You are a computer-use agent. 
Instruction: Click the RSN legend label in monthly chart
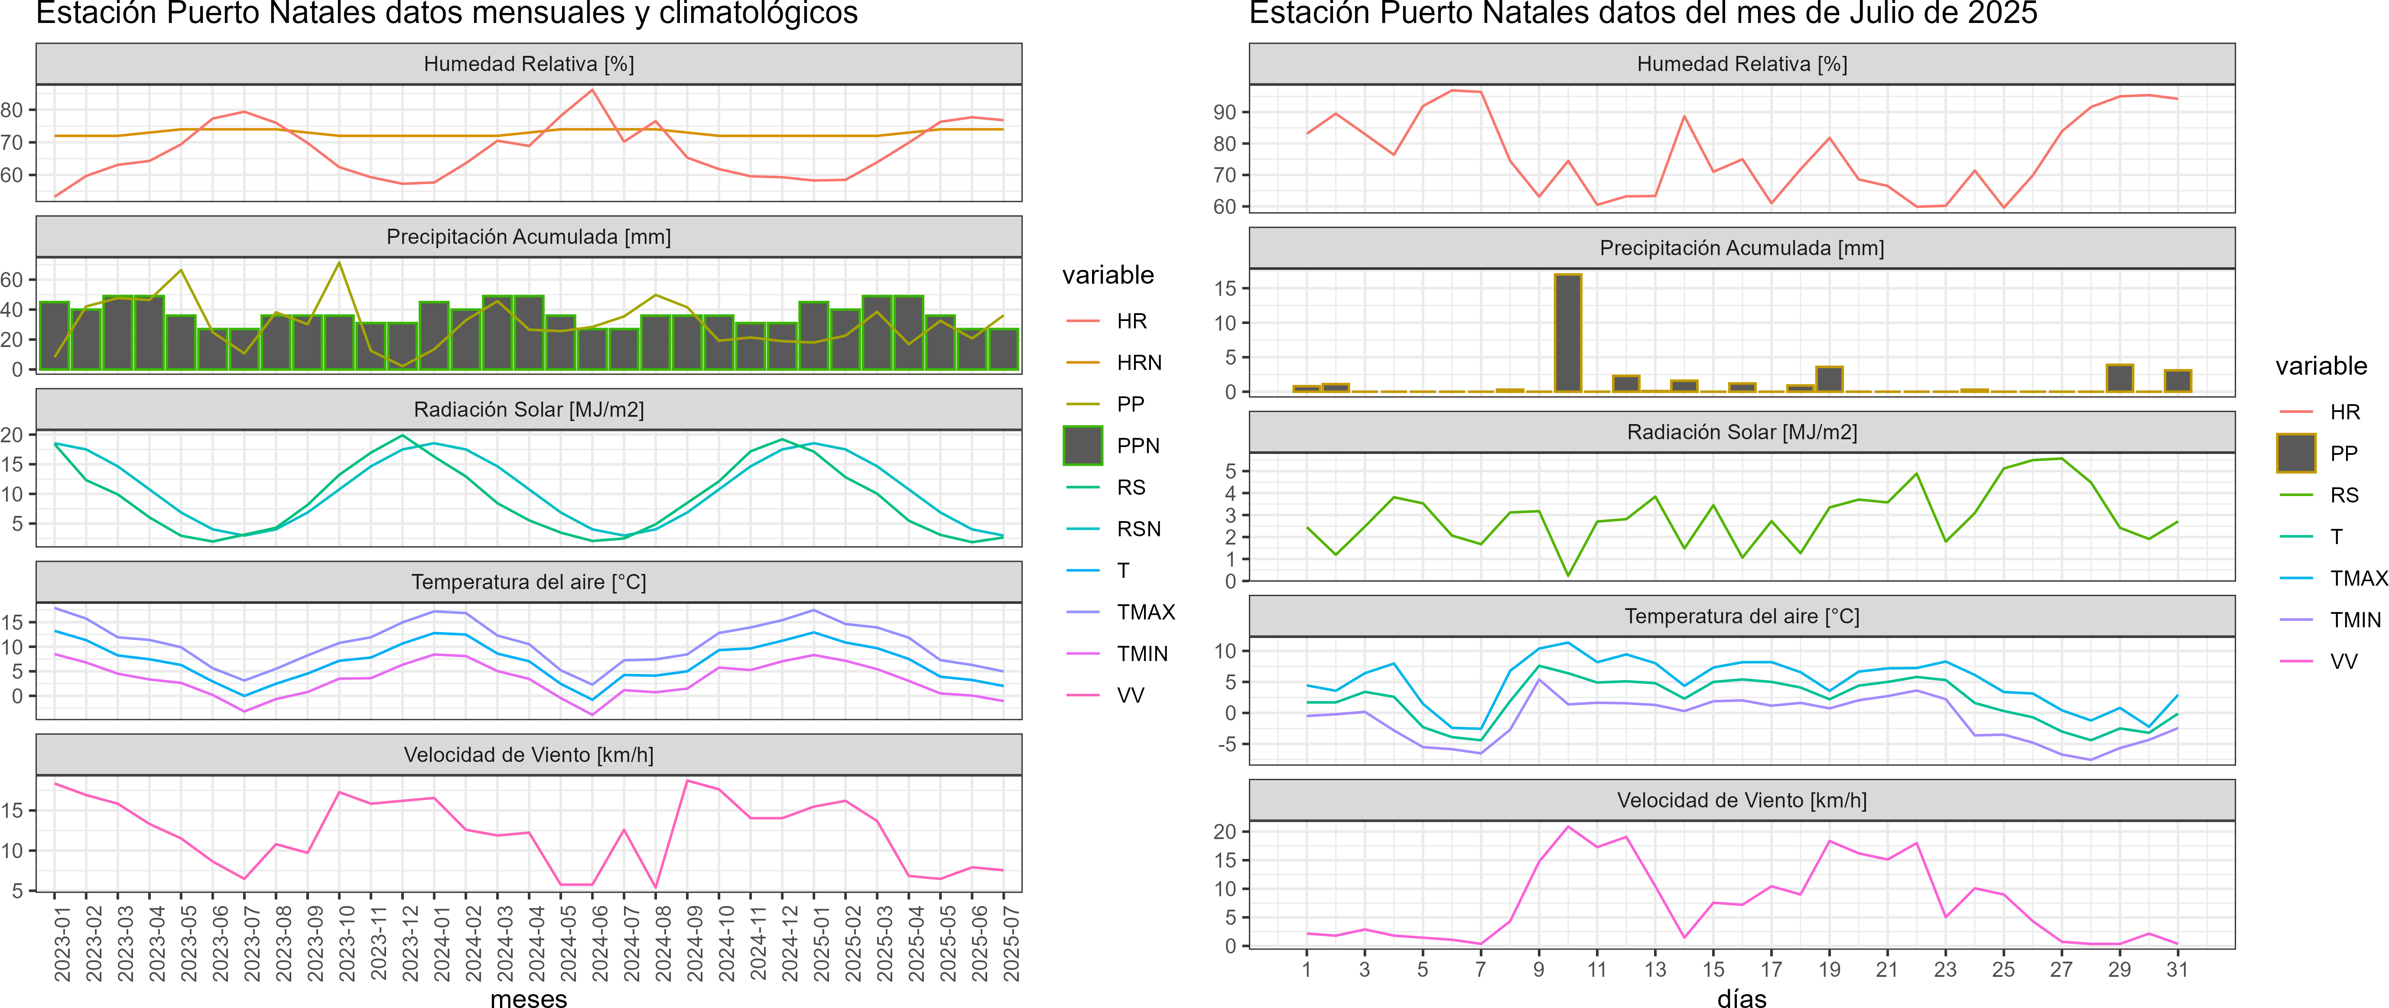click(x=1139, y=529)
